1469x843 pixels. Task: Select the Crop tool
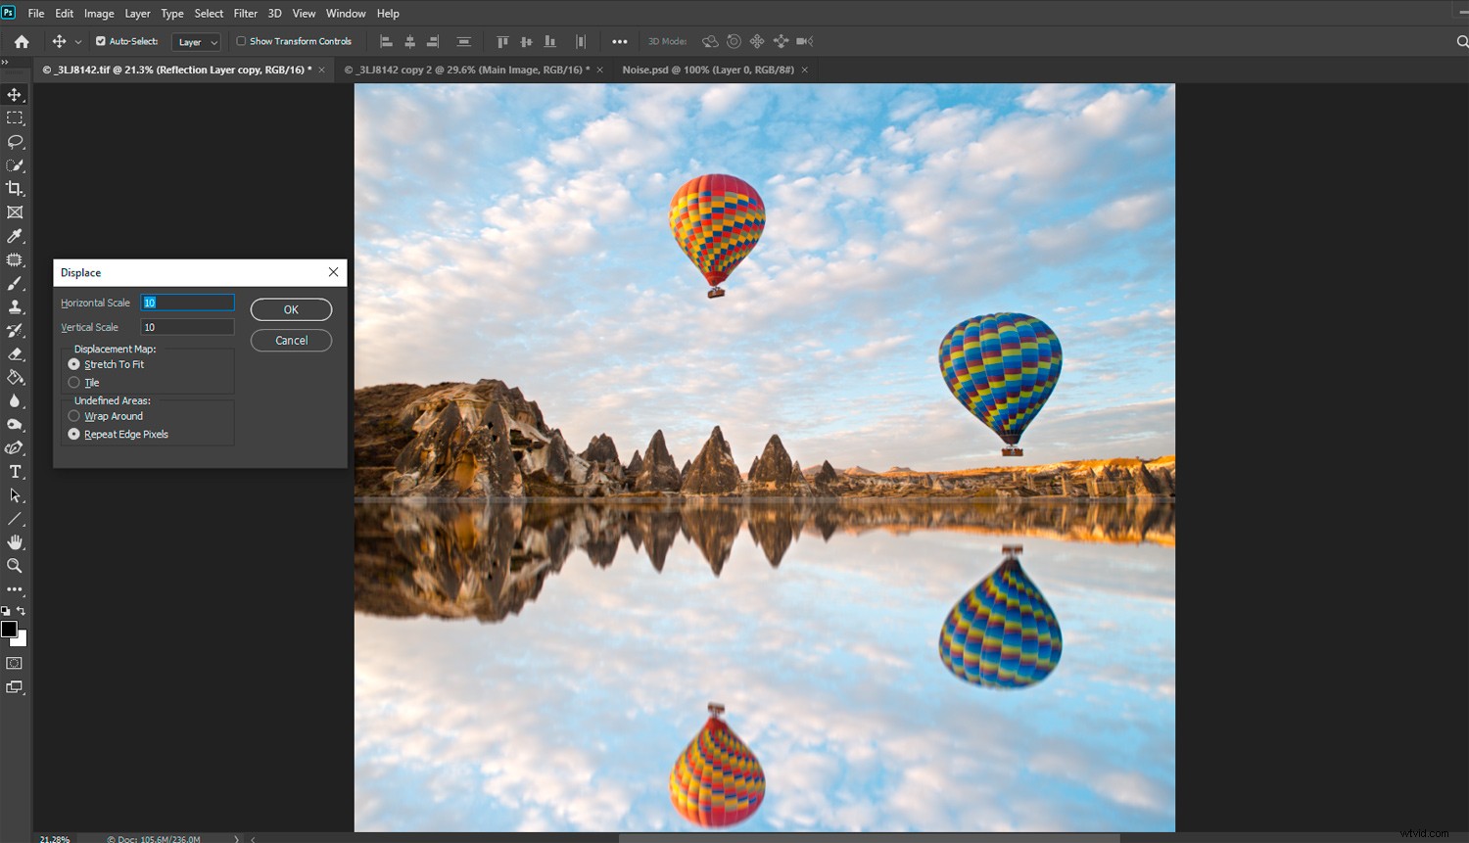[x=15, y=188]
